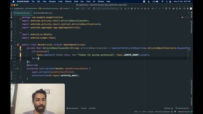203x114 pixels.
Task: Open the Layout Inspector
Action: pyautogui.click(x=182, y=108)
